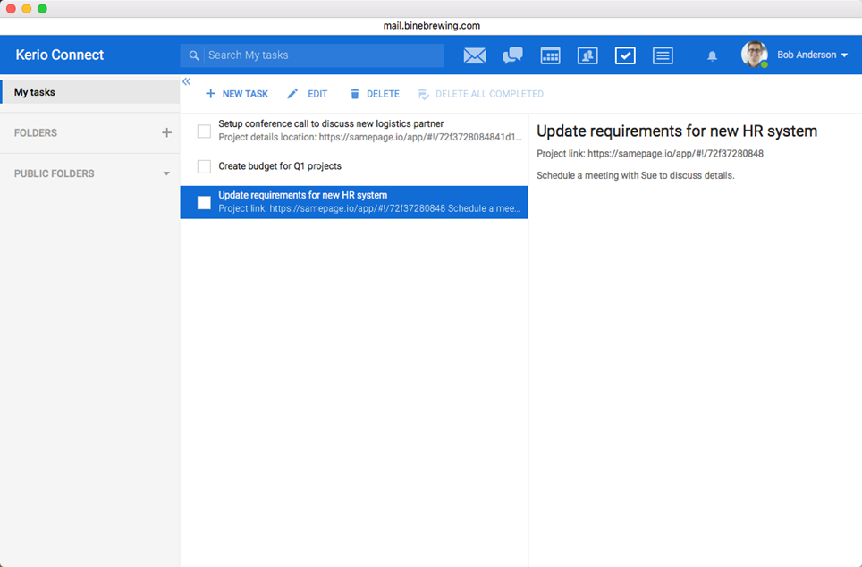Click the New Task button
Viewport: 862px width, 567px height.
[x=236, y=94]
